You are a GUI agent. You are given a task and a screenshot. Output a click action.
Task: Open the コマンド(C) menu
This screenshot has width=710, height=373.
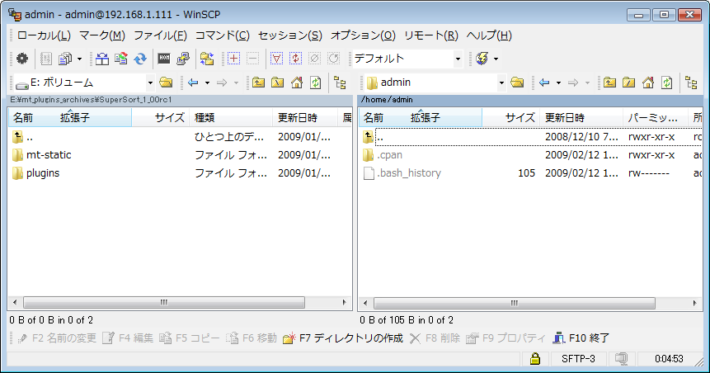(223, 35)
